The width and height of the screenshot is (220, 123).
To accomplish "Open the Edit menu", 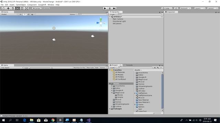I will coord(7,5).
